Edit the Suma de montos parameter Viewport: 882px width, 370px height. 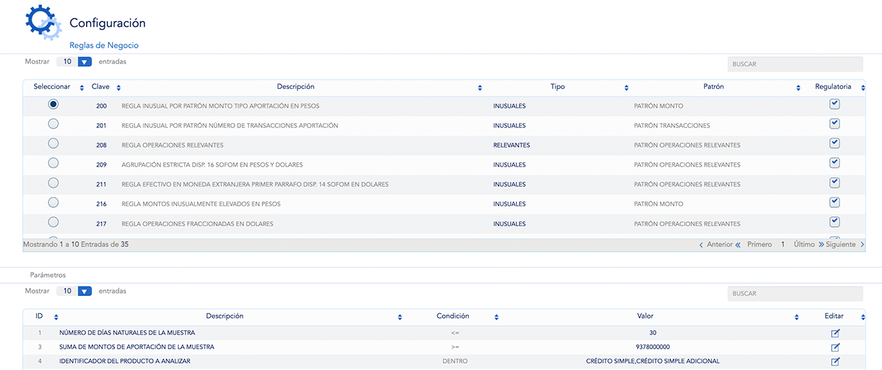(835, 347)
